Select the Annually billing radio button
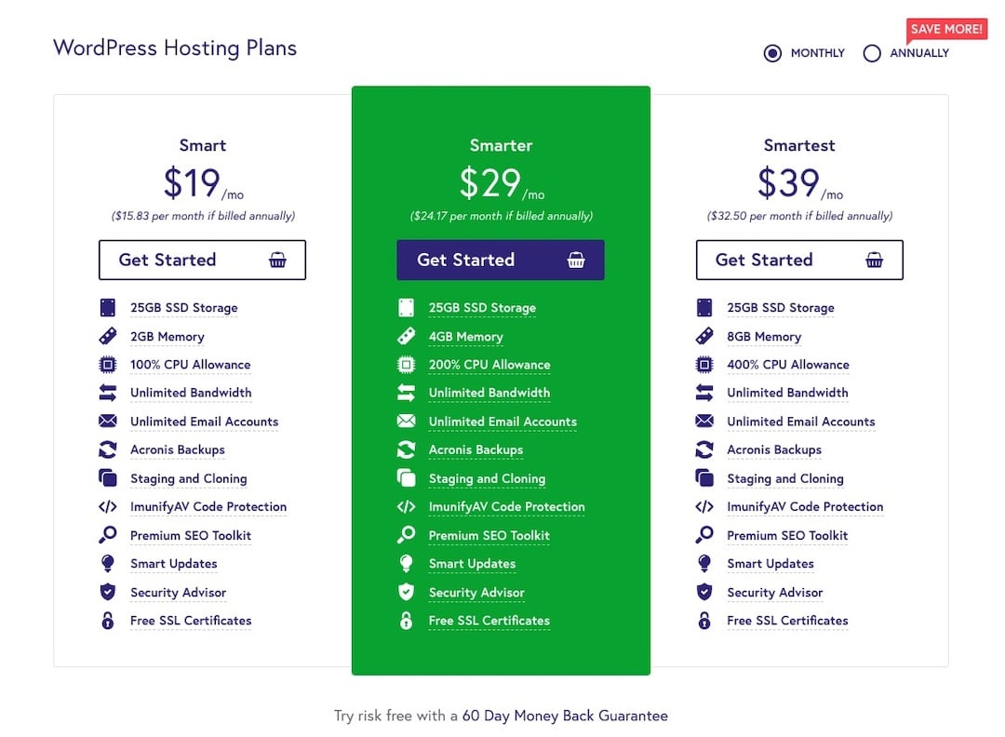Screen dimensions: 1005x737 coord(872,53)
